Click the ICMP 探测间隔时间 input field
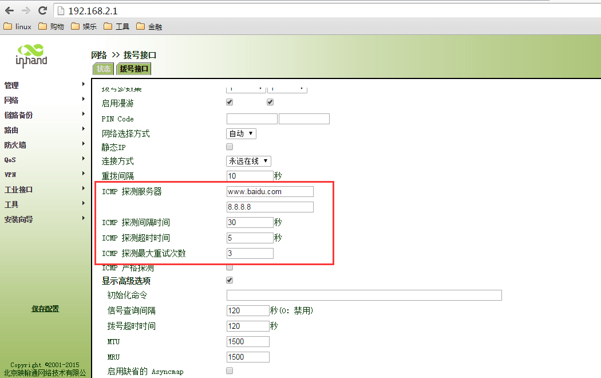This screenshot has height=378, width=601. (250, 222)
